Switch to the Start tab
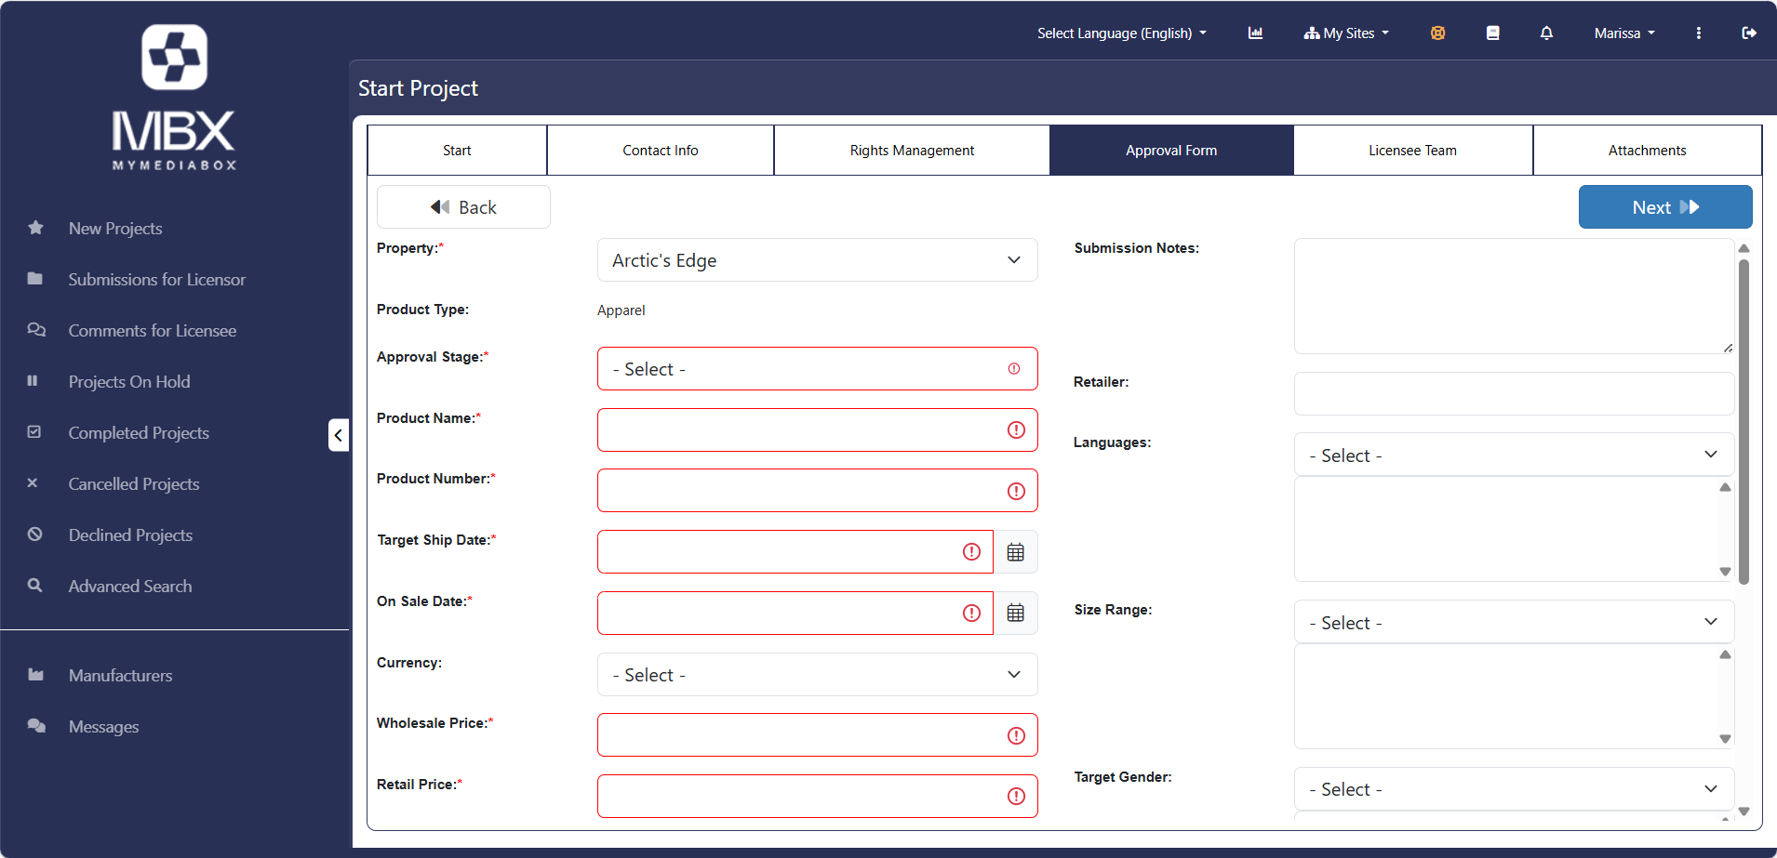Screen dimensions: 1777x858 (457, 151)
